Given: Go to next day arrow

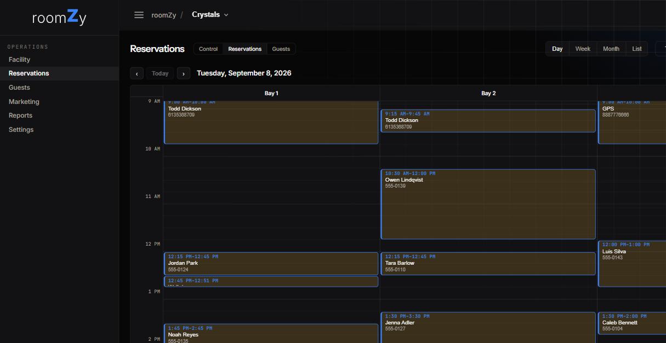Looking at the screenshot, I should click(184, 73).
